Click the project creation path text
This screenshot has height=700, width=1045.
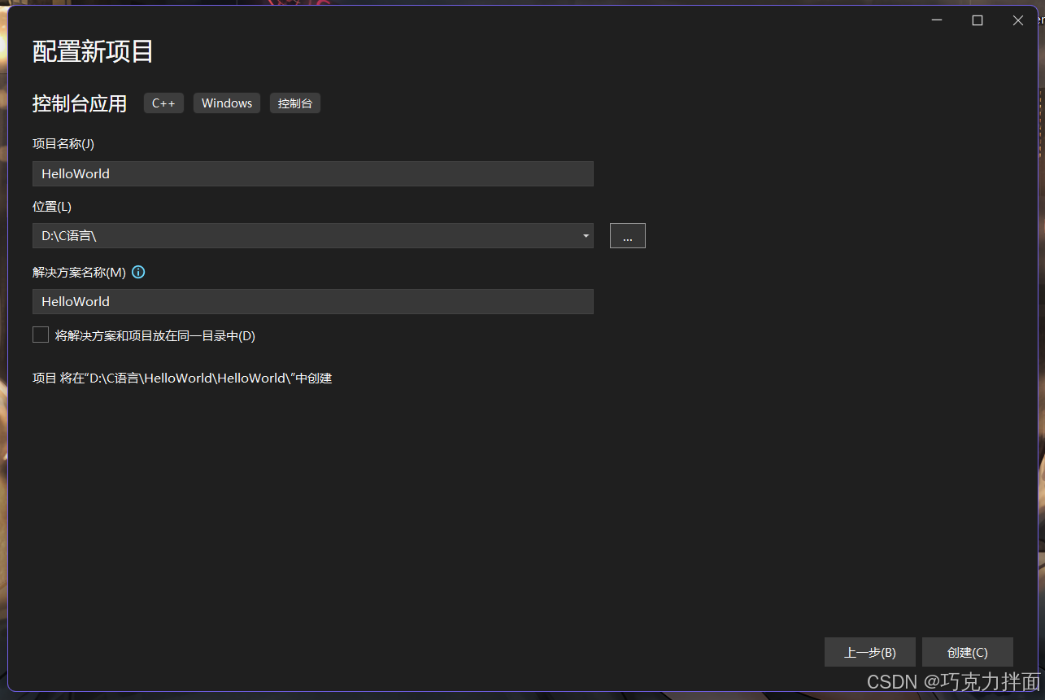tap(181, 378)
